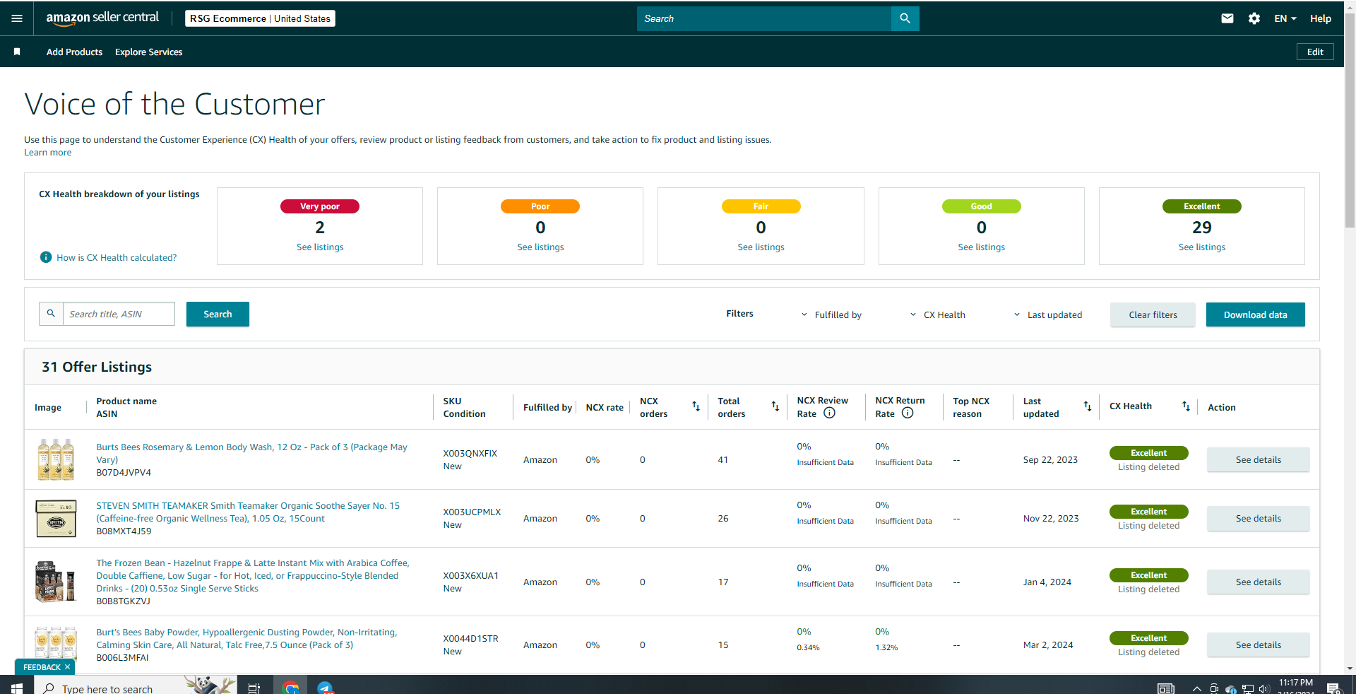Screen dimensions: 1356x694
Task: Sort by CX Health column arrows
Action: click(1186, 406)
